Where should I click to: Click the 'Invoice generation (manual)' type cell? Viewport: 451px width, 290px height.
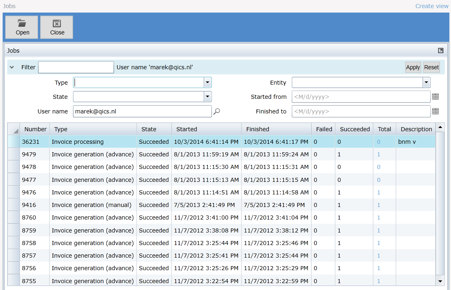point(93,205)
